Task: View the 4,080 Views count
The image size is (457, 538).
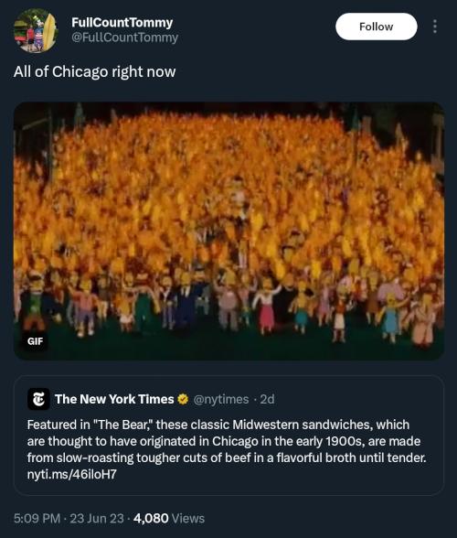Action: click(169, 518)
